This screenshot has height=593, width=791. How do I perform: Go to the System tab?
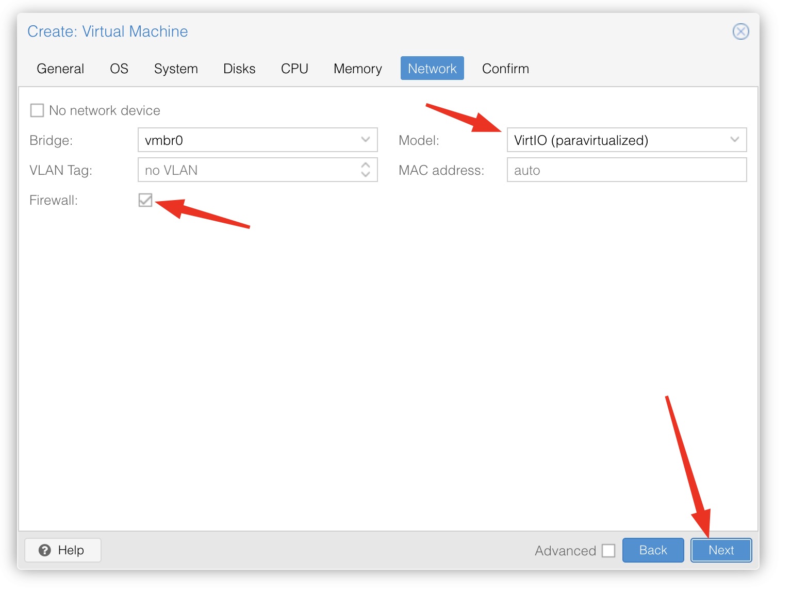[x=176, y=69]
